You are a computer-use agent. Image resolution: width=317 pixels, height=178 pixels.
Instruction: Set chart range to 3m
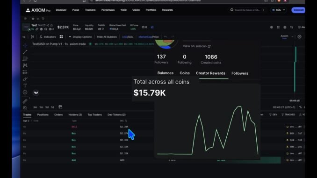(35, 107)
